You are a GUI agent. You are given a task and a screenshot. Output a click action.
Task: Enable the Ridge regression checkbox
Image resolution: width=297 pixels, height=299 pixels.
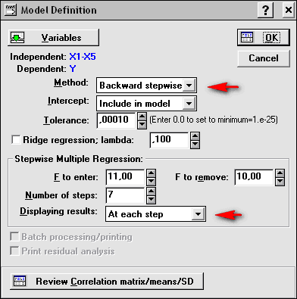point(16,139)
